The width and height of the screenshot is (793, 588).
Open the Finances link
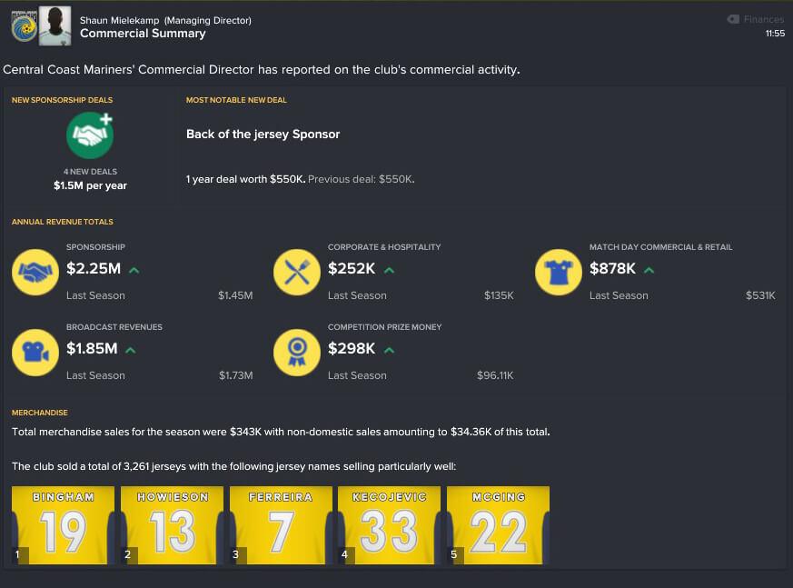click(763, 19)
